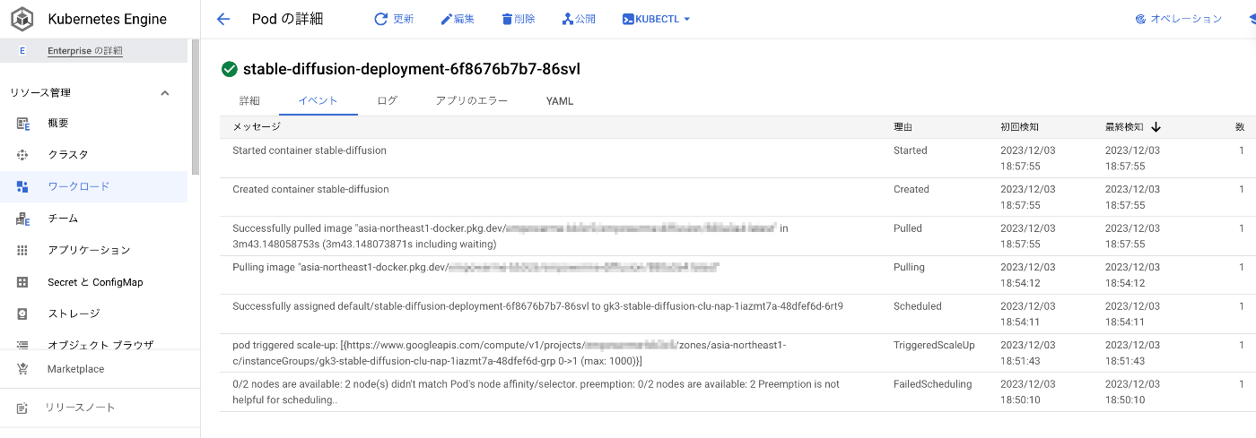The width and height of the screenshot is (1256, 438).
Task: Click the チーム sidebar icon
Action: (23, 219)
